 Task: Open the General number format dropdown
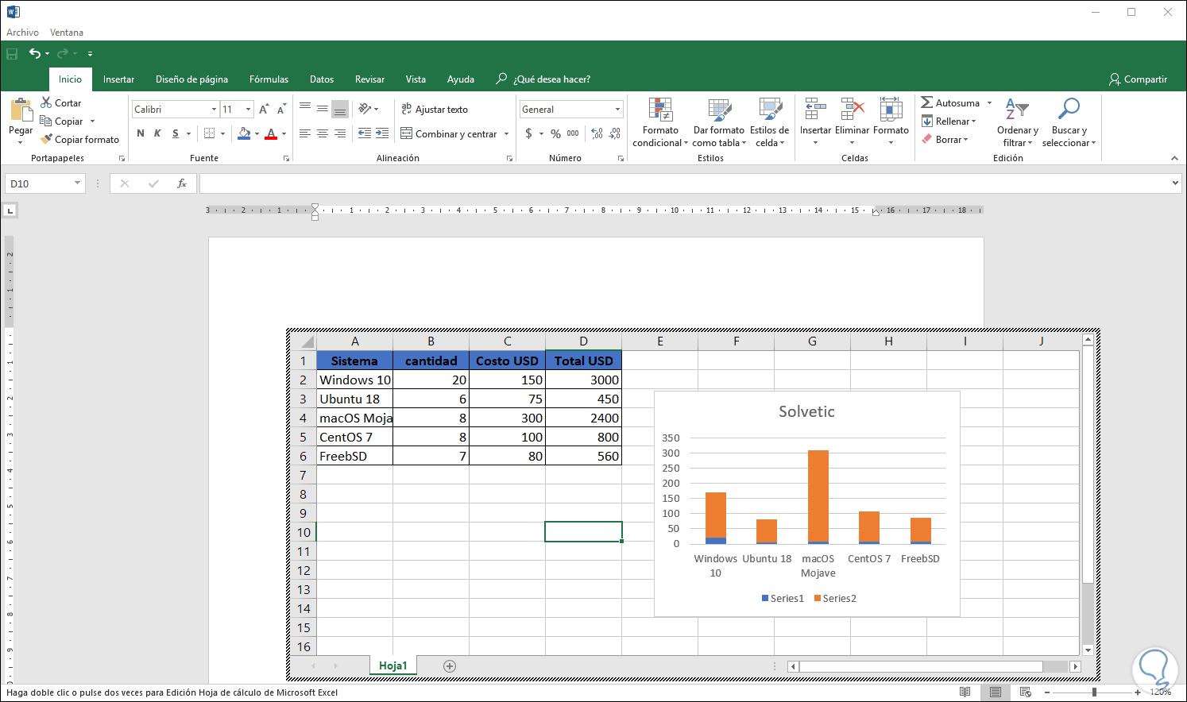coord(617,110)
